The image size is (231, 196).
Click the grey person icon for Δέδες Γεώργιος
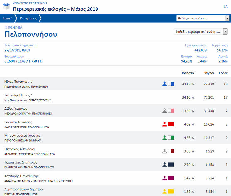coord(165,111)
